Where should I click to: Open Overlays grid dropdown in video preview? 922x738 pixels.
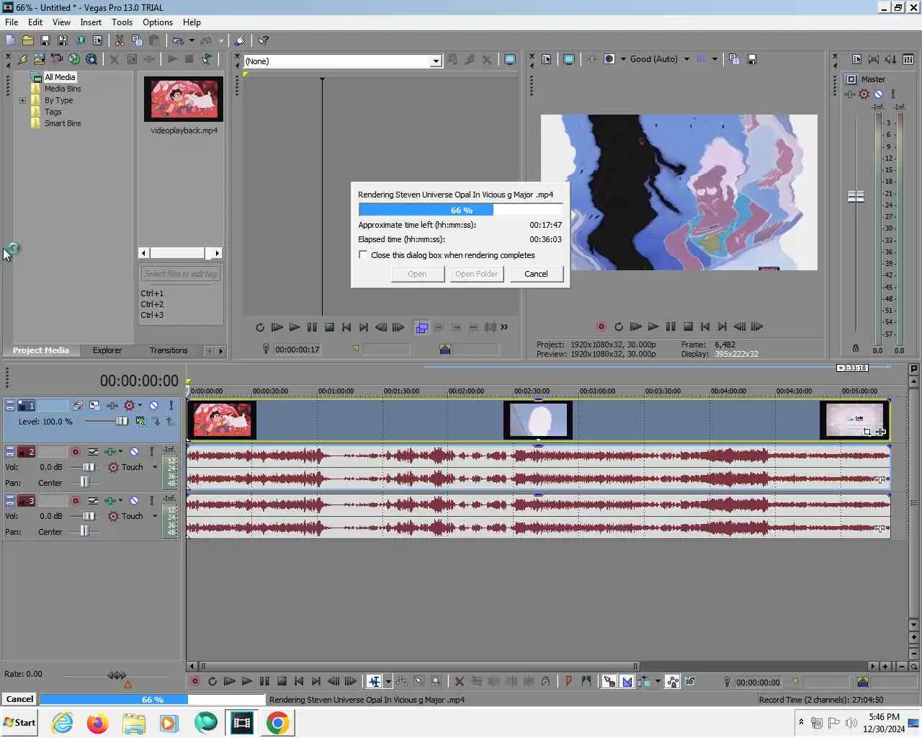[715, 59]
